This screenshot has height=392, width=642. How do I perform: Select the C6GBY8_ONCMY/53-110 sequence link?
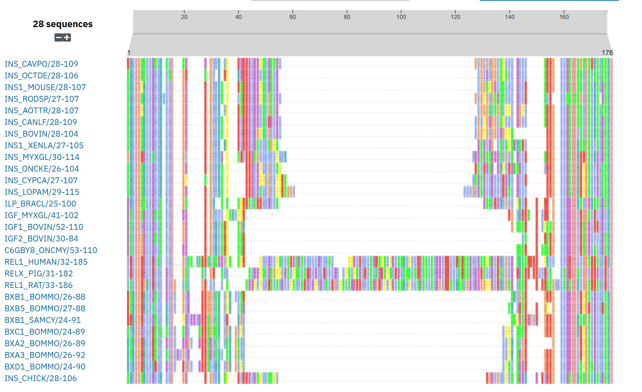(x=51, y=250)
